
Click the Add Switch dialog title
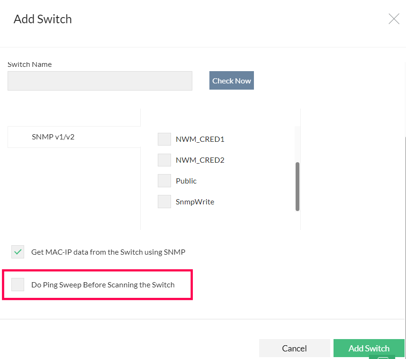pos(43,19)
